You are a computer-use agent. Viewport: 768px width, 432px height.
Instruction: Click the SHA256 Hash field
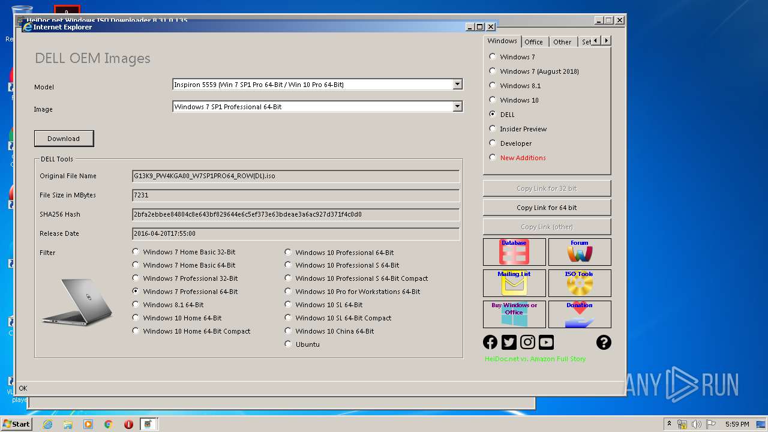[x=296, y=214]
